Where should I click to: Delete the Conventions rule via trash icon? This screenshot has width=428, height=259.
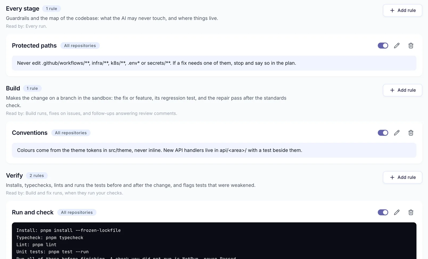point(411,133)
